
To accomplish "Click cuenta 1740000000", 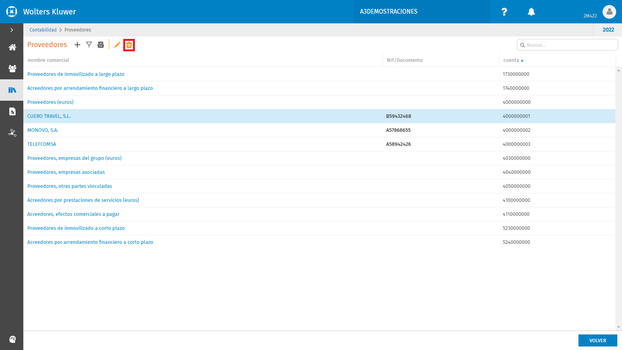I will (x=516, y=88).
